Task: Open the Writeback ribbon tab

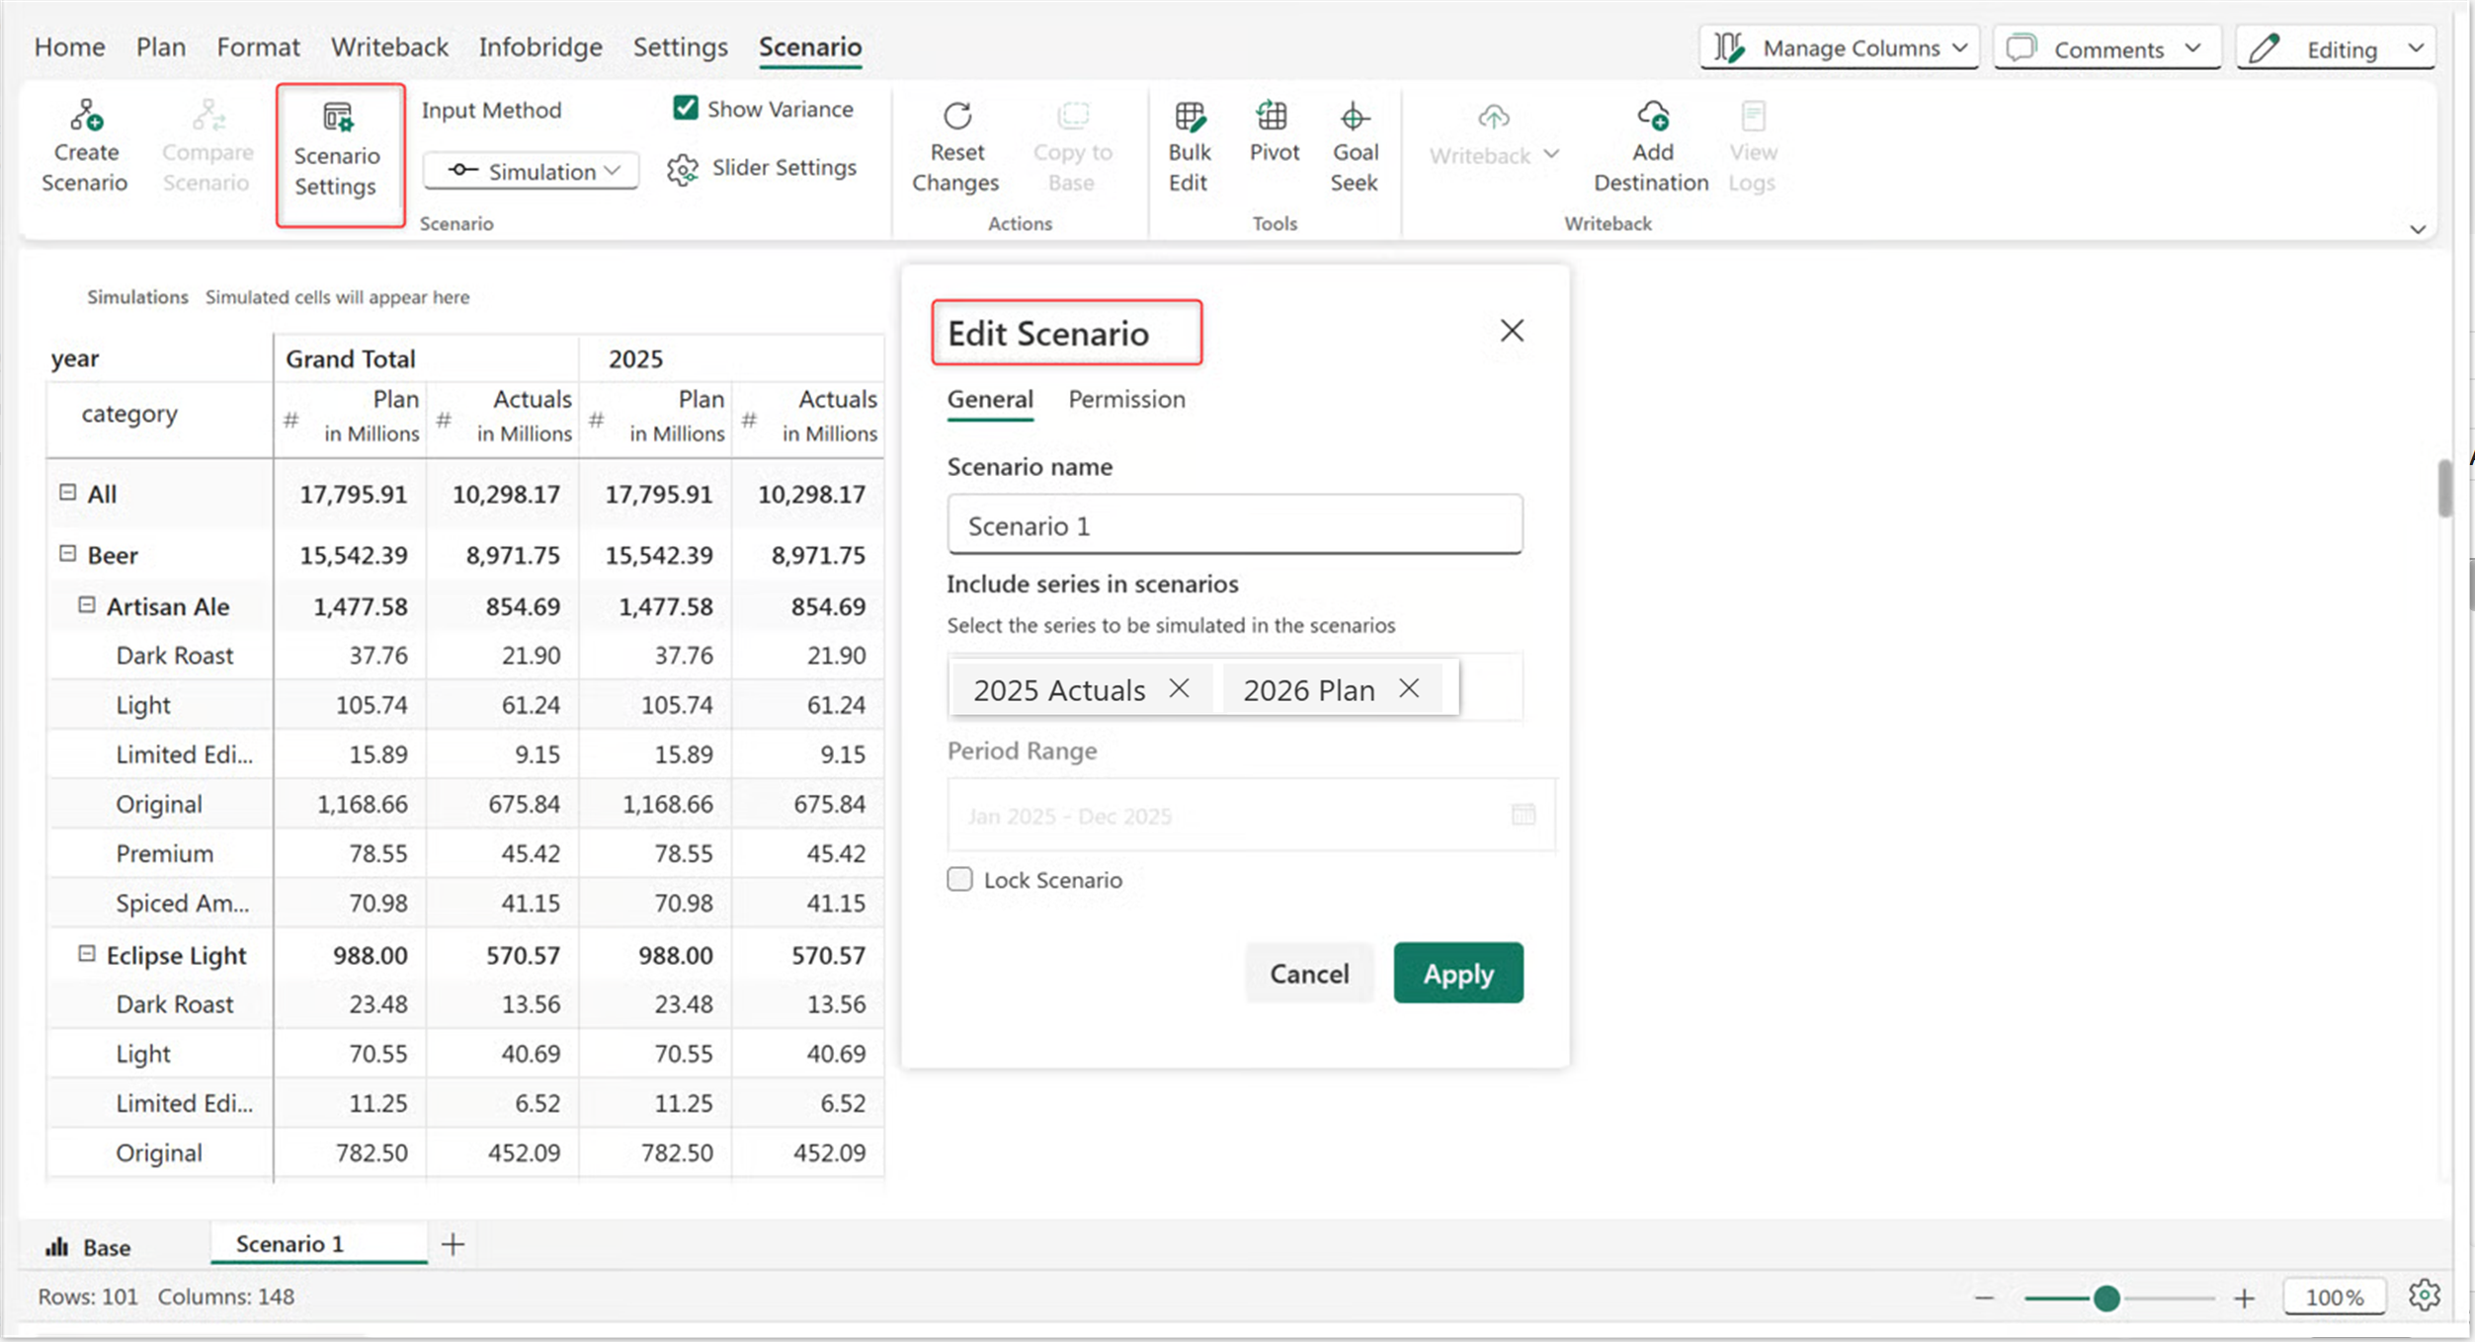Action: point(389,46)
